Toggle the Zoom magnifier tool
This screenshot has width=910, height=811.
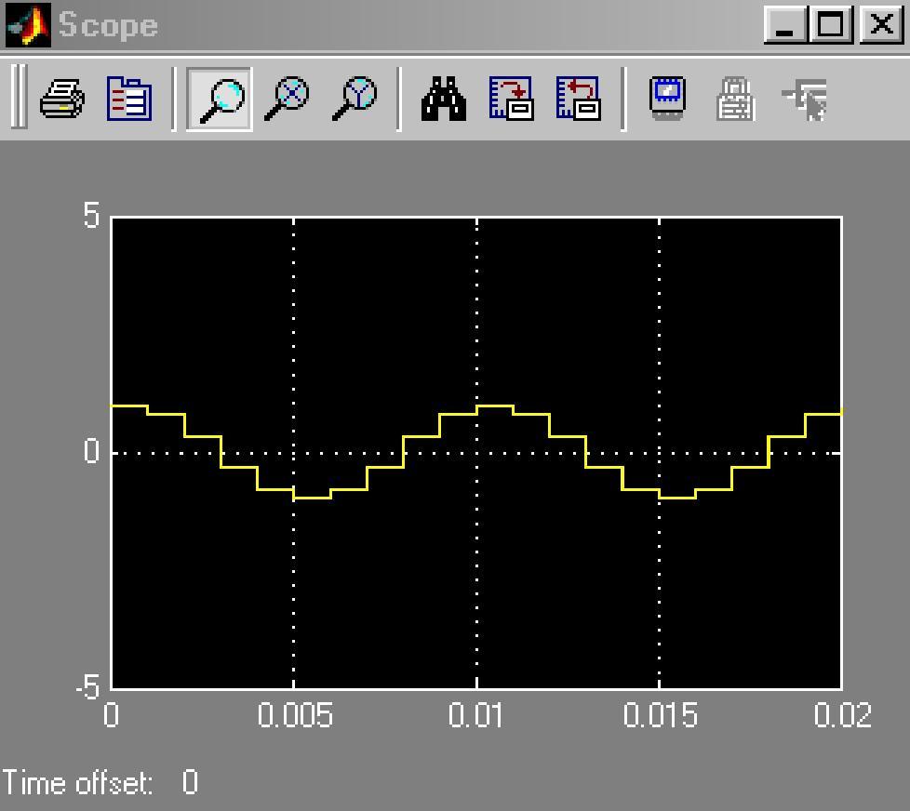pyautogui.click(x=220, y=98)
